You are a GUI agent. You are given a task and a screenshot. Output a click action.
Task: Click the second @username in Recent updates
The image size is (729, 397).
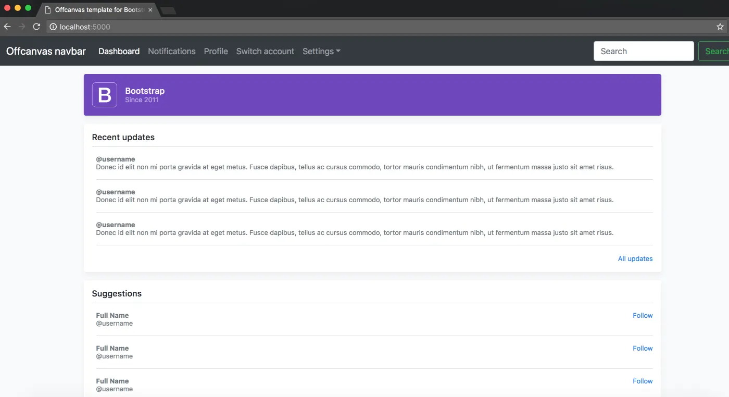pos(116,192)
